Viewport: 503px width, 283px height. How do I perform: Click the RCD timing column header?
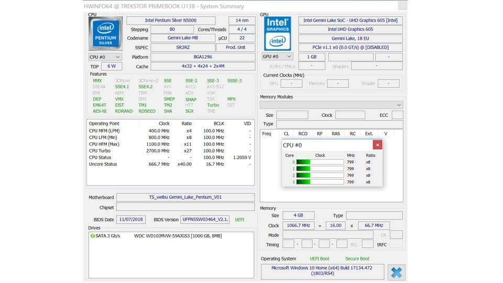(x=302, y=134)
